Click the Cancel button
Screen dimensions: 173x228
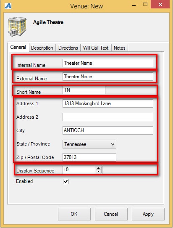111,214
